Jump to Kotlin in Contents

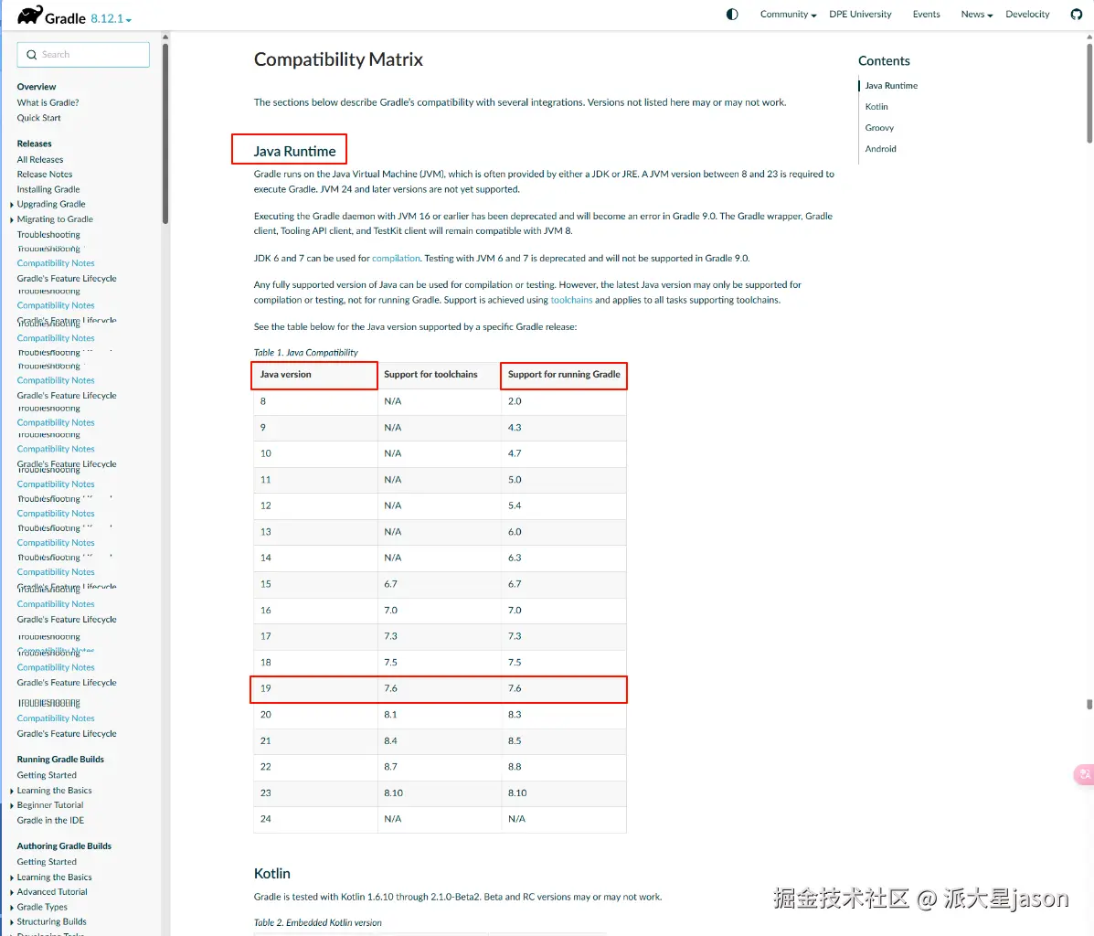coord(876,106)
